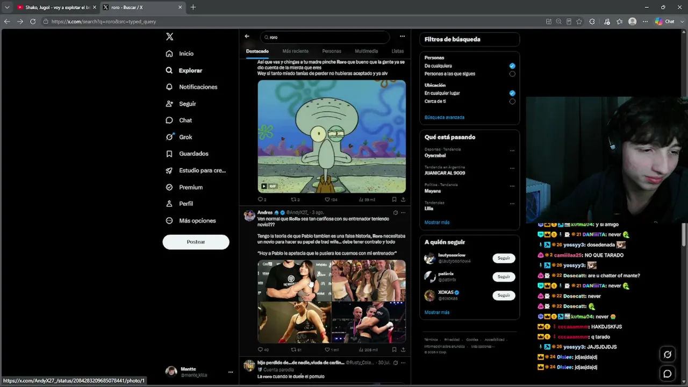This screenshot has height=387, width=688.
Task: Select 'Cerca de ti' location filter
Action: click(512, 101)
